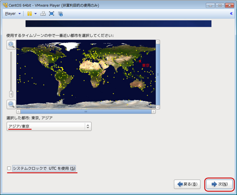Click the horizontal scrollbar under the map

click(x=86, y=112)
